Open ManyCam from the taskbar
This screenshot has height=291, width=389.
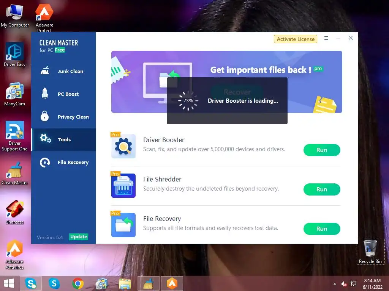pyautogui.click(x=101, y=283)
